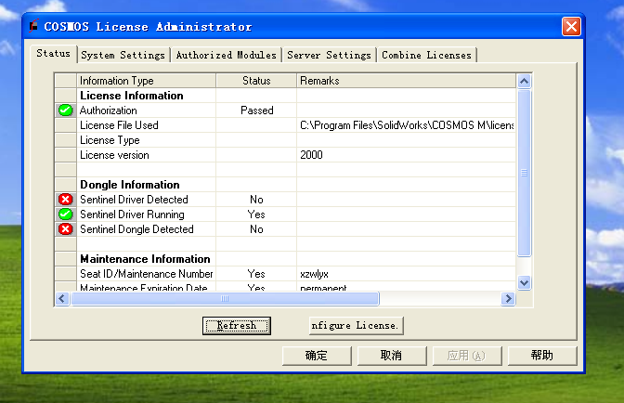Close the COSMOS License Administrator window
Screen dimensions: 624x403
pos(571,27)
